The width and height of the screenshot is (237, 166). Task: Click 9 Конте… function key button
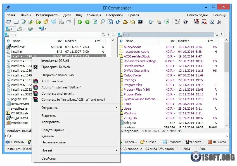[195, 142]
